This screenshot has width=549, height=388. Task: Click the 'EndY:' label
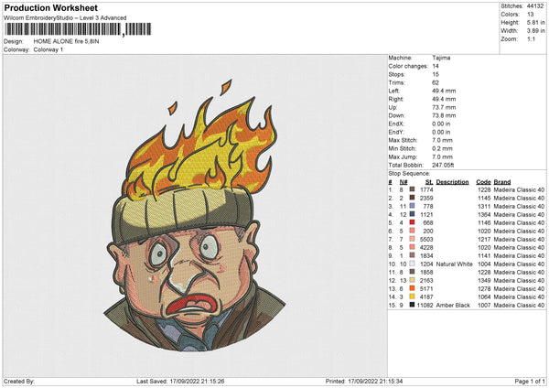click(x=396, y=132)
